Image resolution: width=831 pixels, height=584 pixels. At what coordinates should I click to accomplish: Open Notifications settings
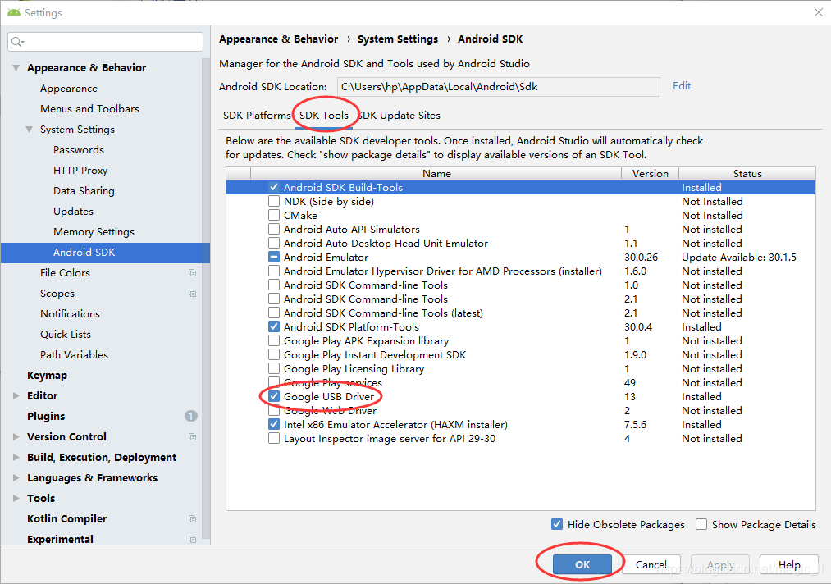[x=70, y=313]
